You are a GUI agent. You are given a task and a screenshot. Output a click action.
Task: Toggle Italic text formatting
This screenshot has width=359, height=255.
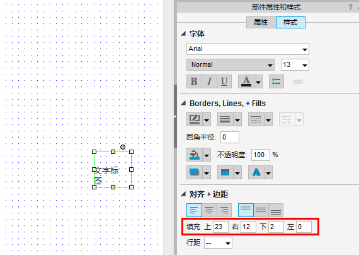point(209,81)
